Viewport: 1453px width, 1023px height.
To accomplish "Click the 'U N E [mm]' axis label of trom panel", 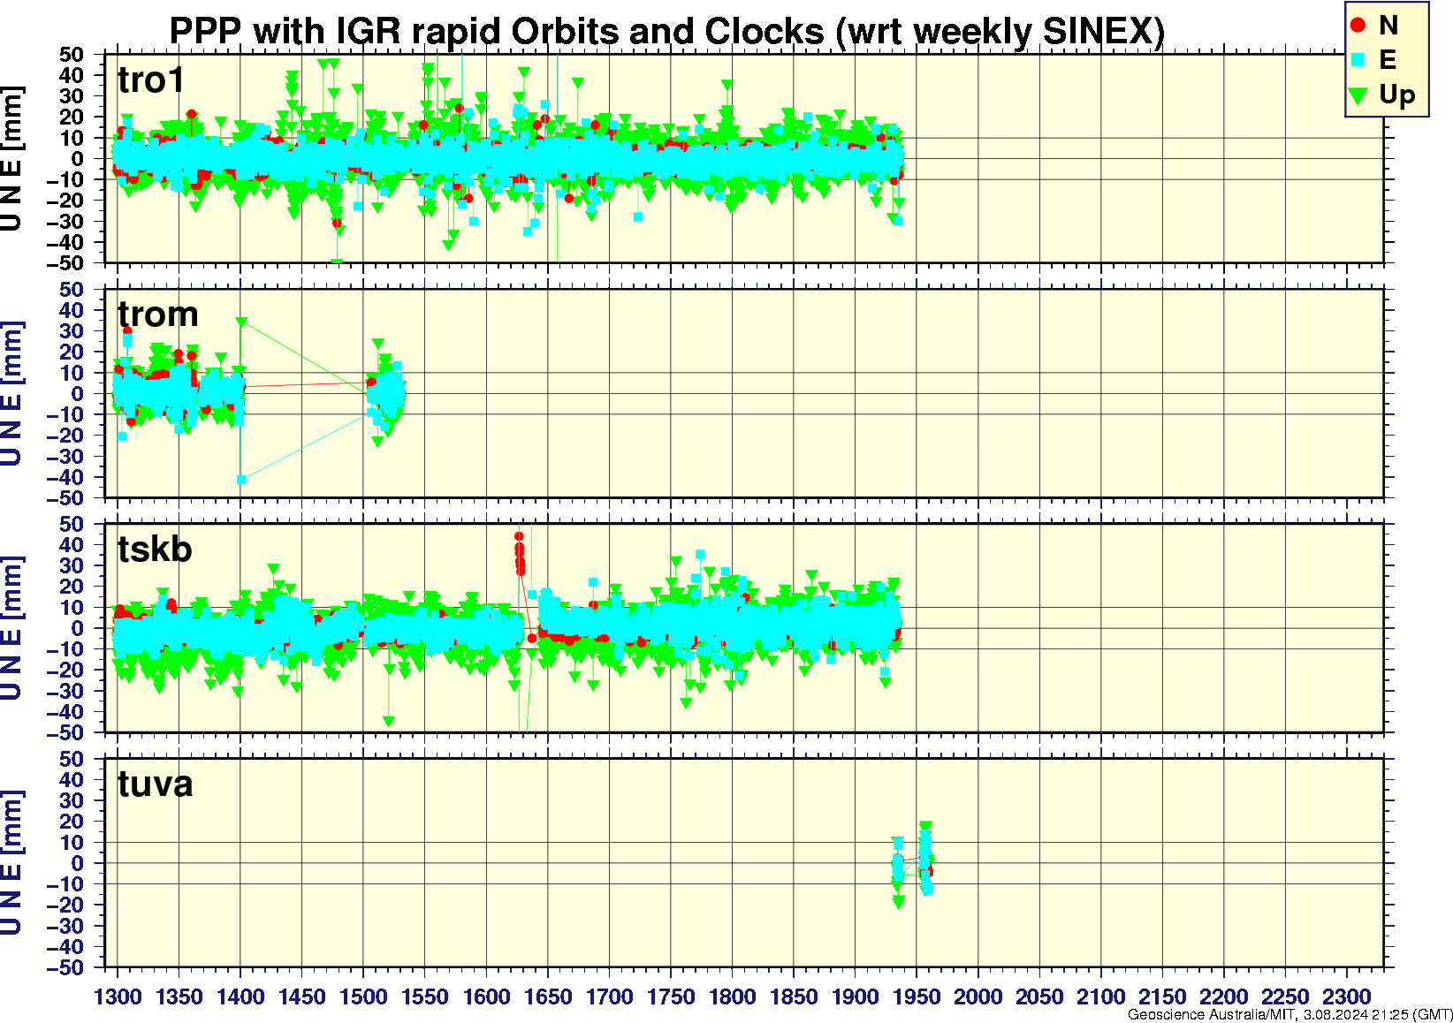I will [x=11, y=393].
